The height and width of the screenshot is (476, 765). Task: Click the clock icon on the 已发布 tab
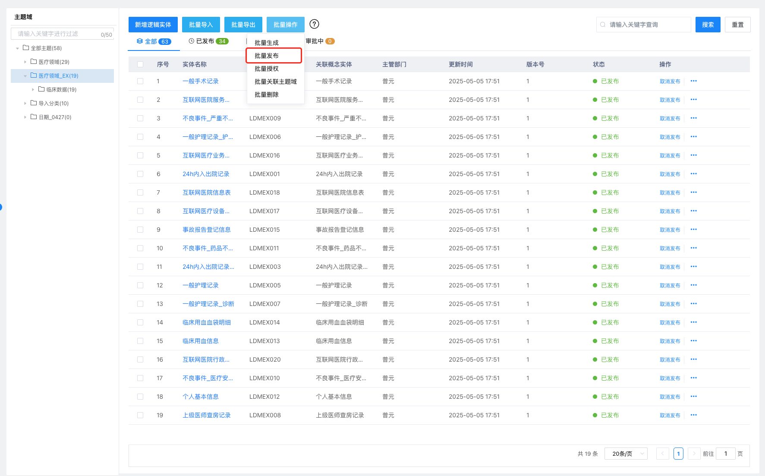point(191,41)
